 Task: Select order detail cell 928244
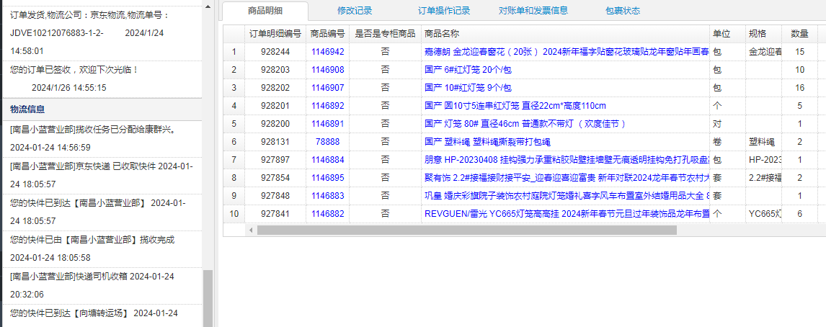[x=275, y=52]
